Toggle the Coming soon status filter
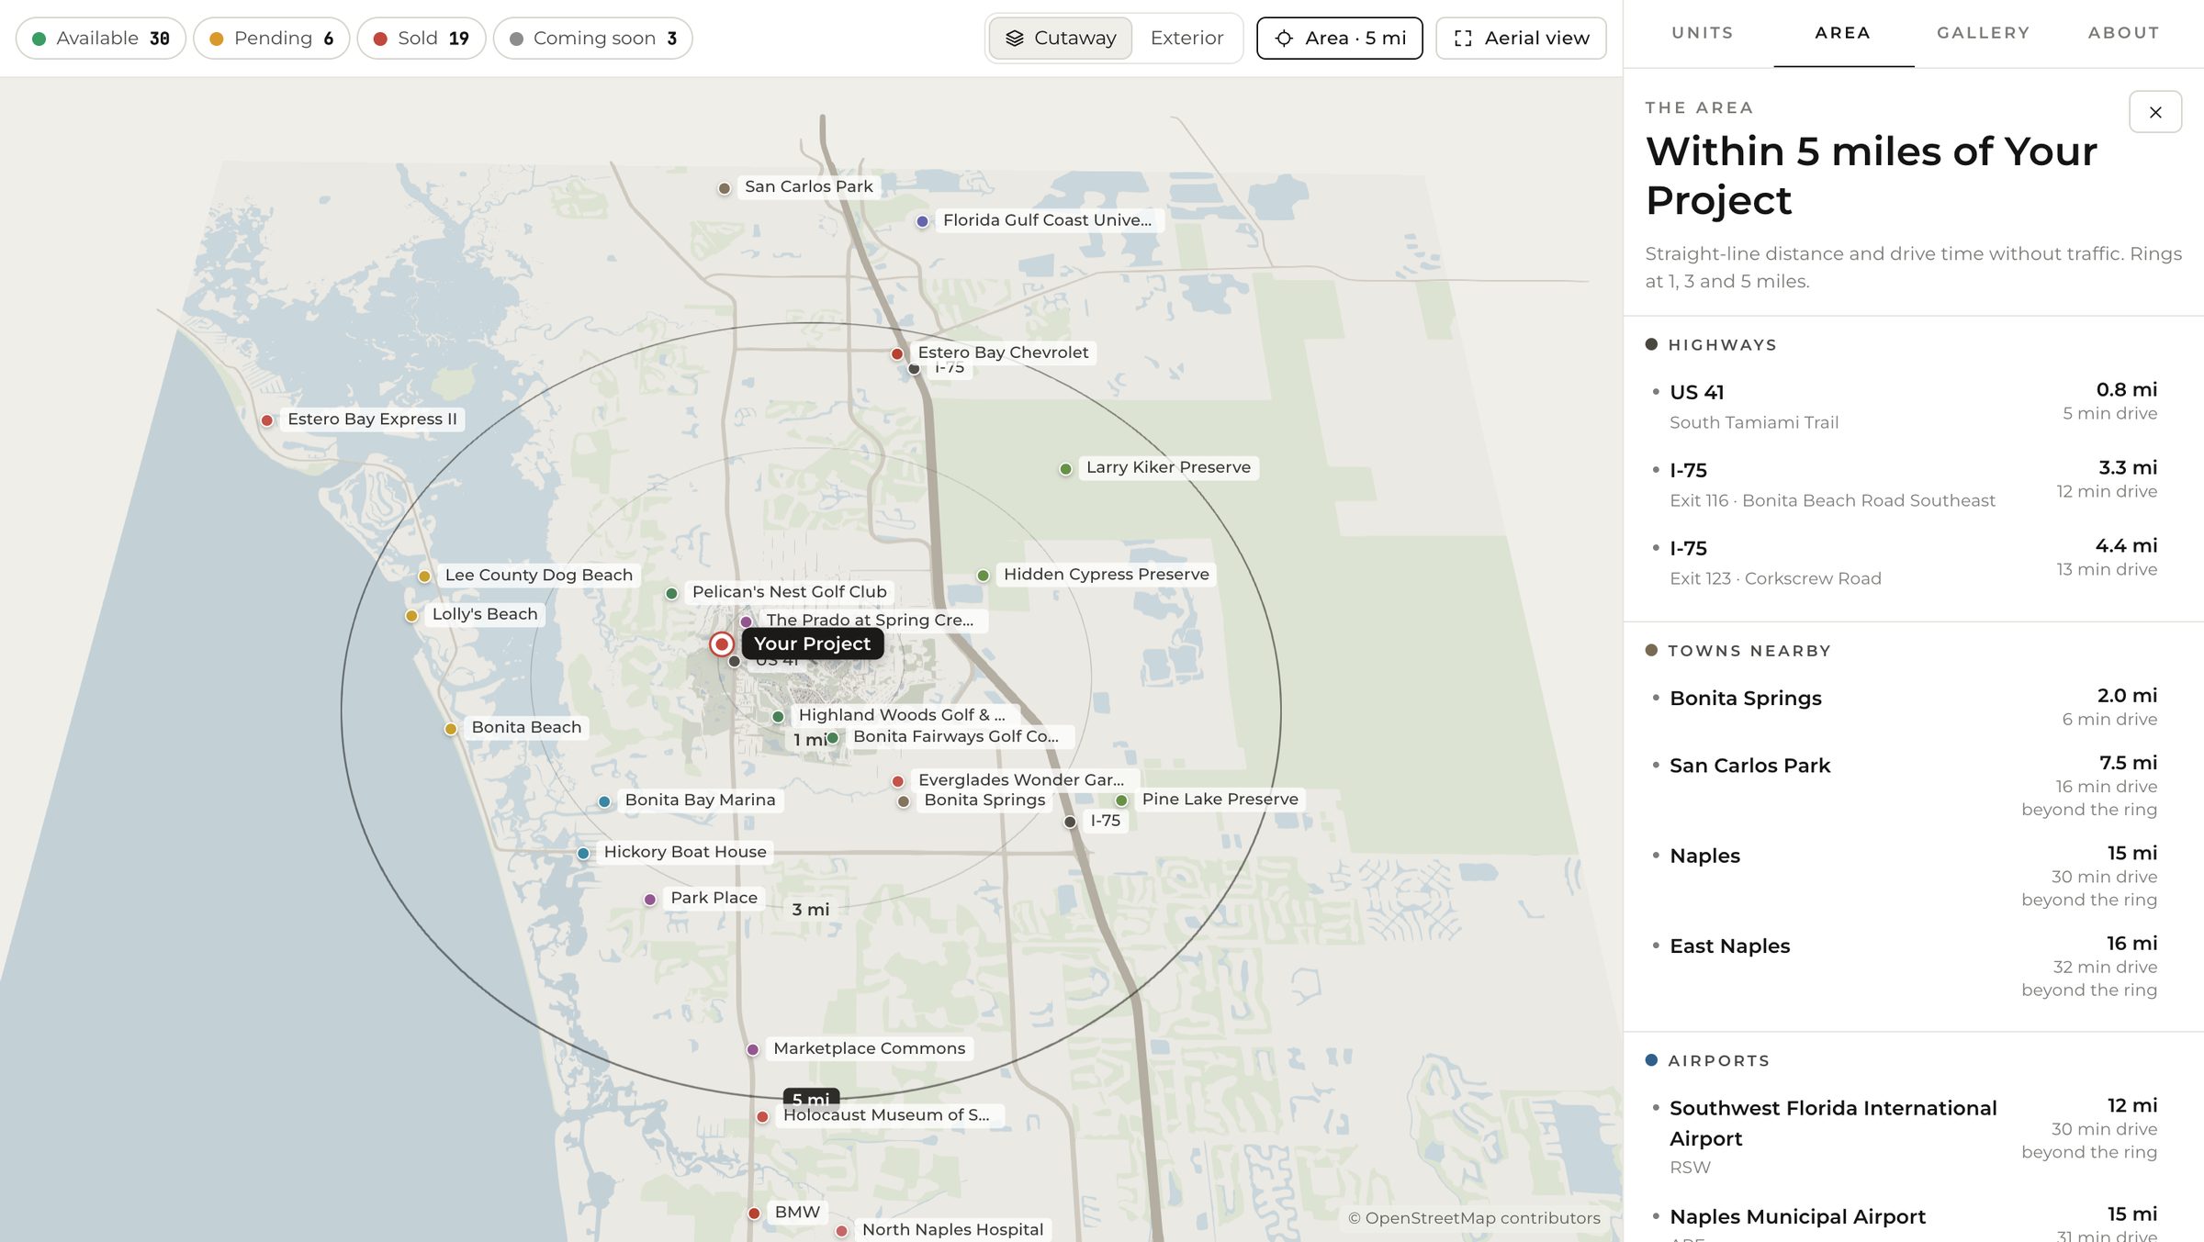2204x1242 pixels. click(x=592, y=39)
